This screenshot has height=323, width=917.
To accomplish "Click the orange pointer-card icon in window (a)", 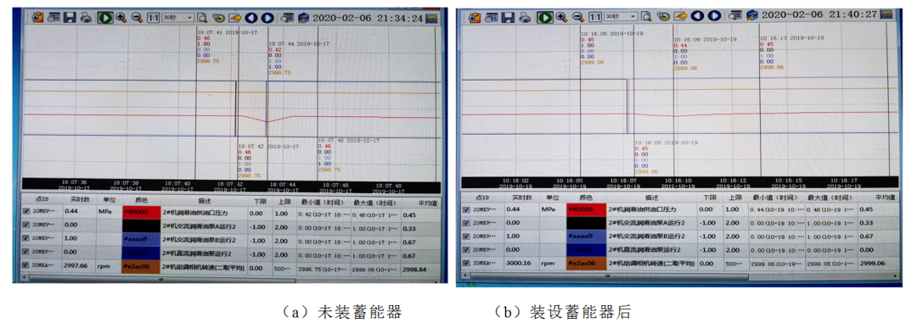I will pos(234,18).
